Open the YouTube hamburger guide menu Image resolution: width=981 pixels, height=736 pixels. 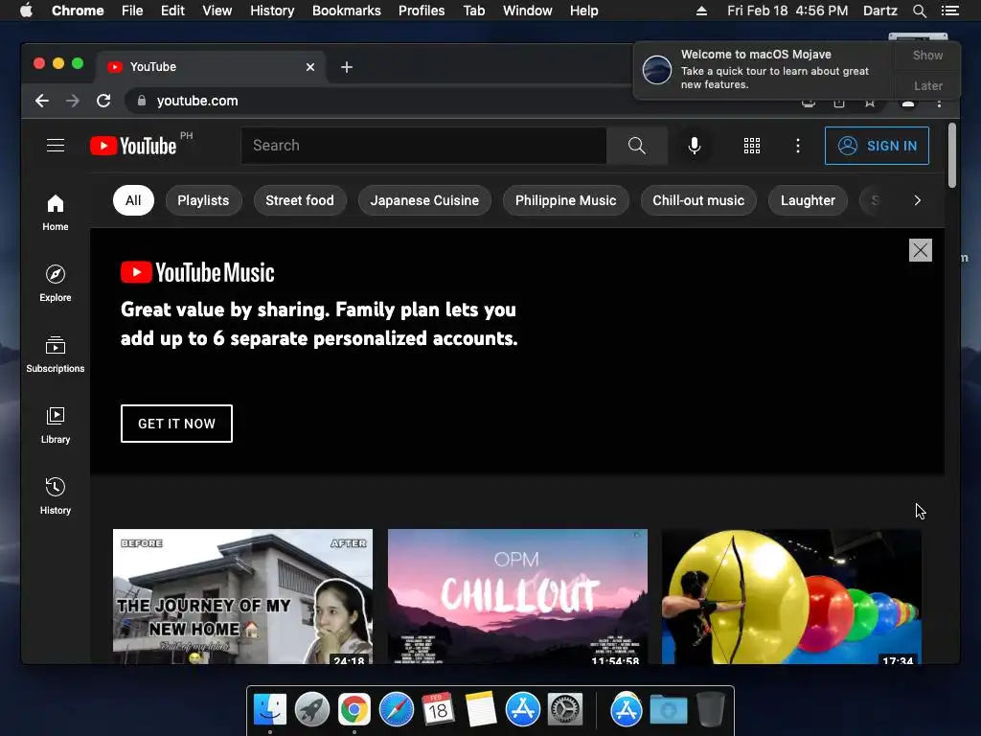click(55, 146)
